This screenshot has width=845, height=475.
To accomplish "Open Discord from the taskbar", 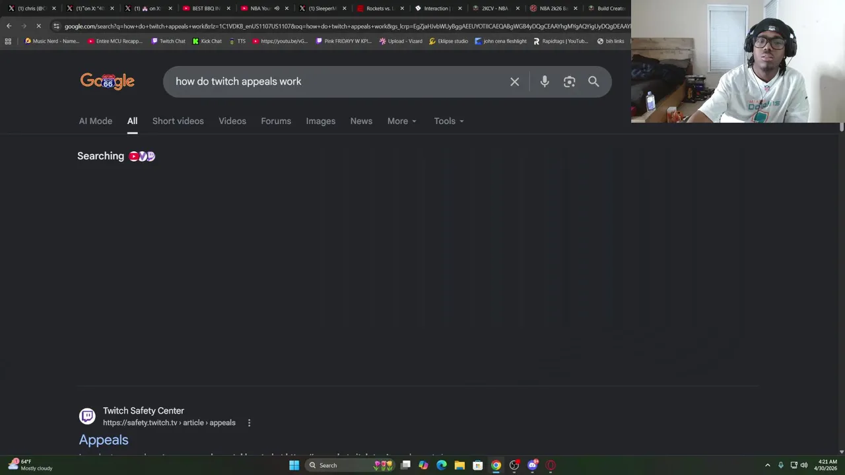I will tap(533, 465).
